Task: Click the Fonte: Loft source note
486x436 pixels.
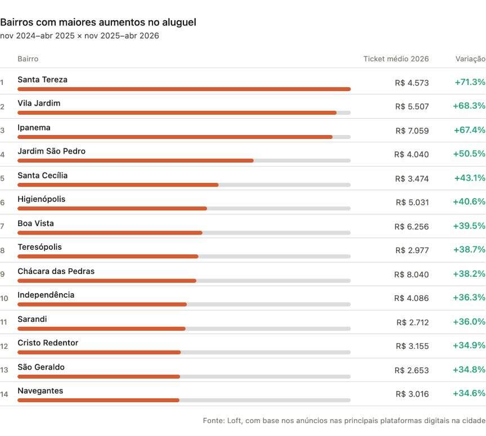Action: click(344, 420)
